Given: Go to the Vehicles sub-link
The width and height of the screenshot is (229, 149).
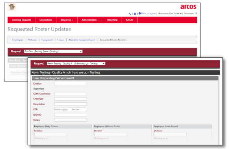Looking at the screenshot, I should (32, 40).
